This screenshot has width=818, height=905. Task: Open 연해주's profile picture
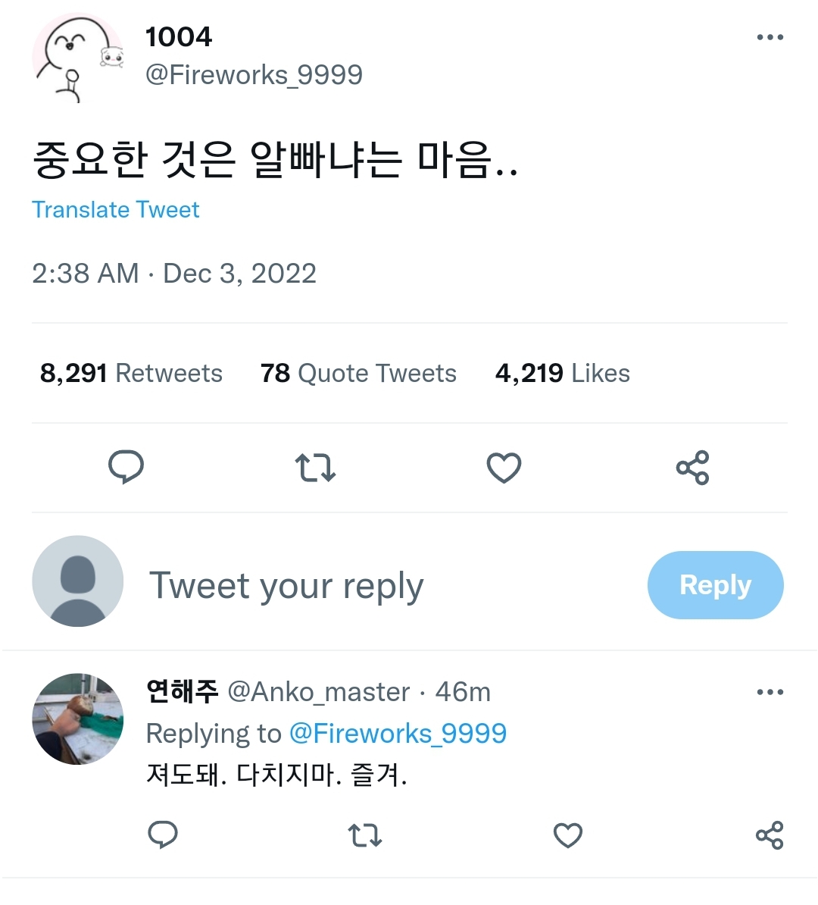coord(78,719)
